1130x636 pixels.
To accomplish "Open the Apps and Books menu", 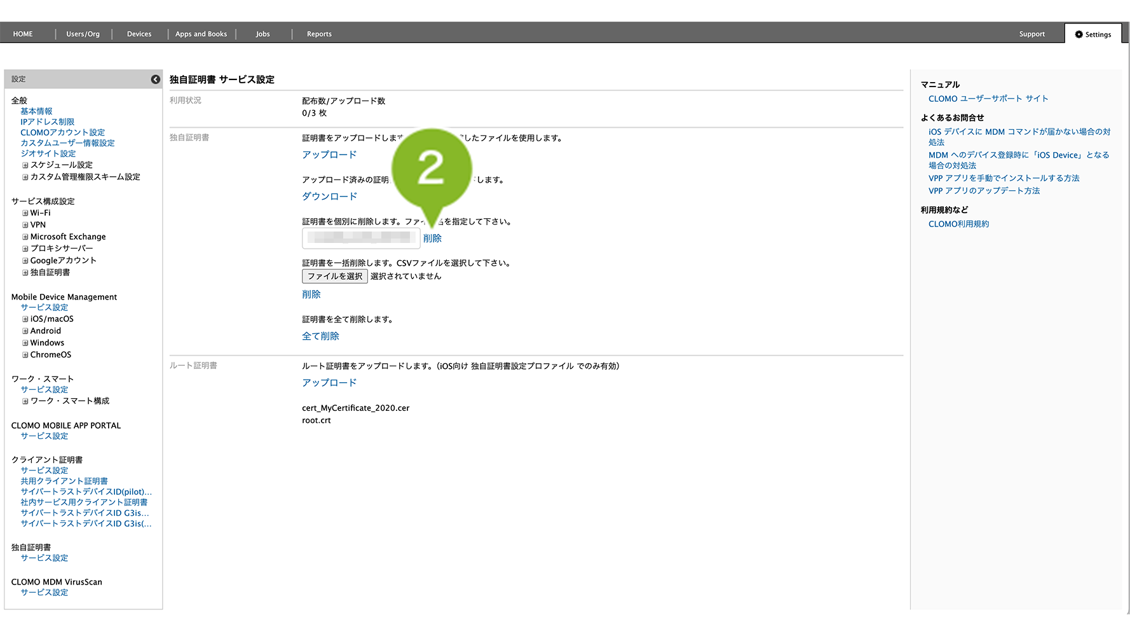I will click(201, 34).
